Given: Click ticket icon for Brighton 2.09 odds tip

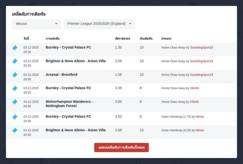Looking at the screenshot, I should pos(15,61).
